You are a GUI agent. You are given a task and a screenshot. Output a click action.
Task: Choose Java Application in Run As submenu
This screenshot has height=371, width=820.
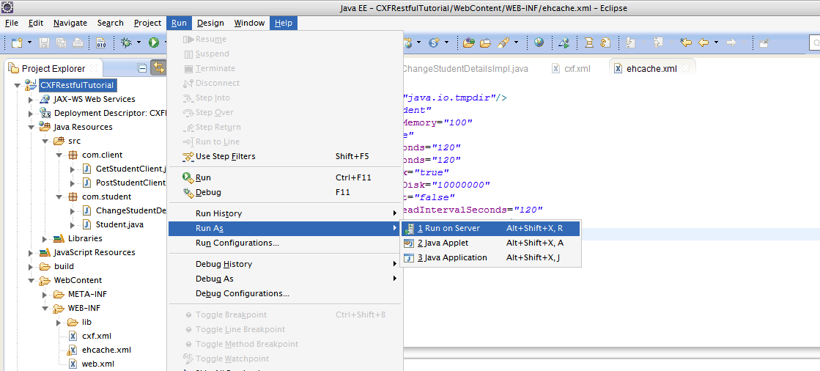[x=451, y=257]
